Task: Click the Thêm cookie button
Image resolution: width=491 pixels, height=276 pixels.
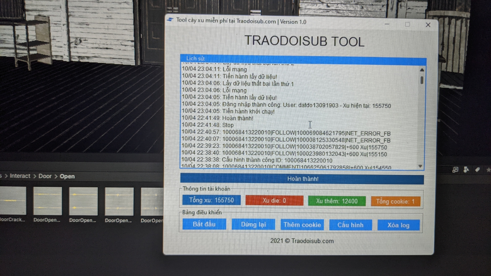Action: [x=302, y=225]
